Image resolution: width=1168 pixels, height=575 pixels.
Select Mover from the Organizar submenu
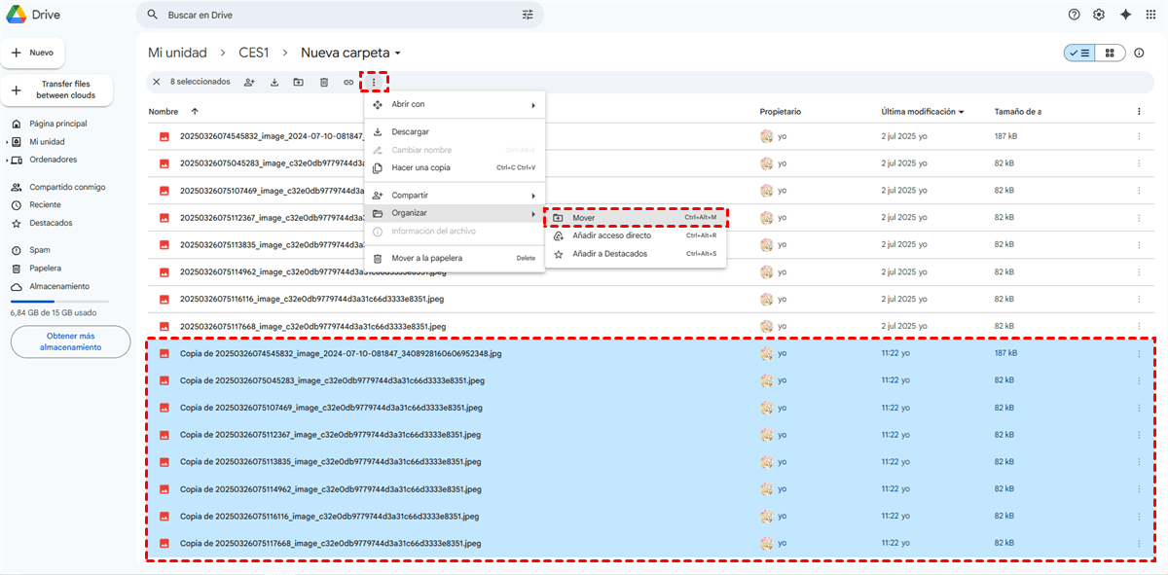[584, 217]
